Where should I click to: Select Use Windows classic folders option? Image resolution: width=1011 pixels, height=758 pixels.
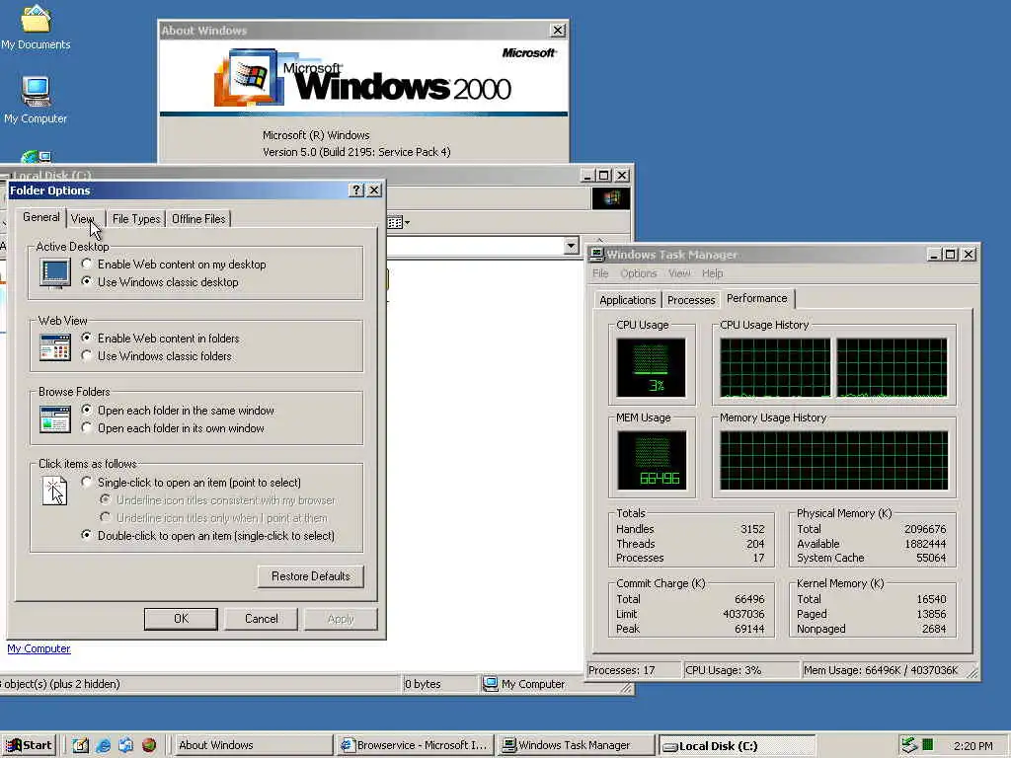point(157,356)
